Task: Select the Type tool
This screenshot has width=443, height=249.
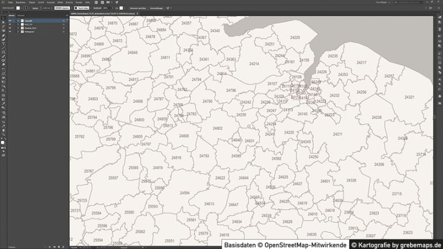Action: click(x=3, y=44)
